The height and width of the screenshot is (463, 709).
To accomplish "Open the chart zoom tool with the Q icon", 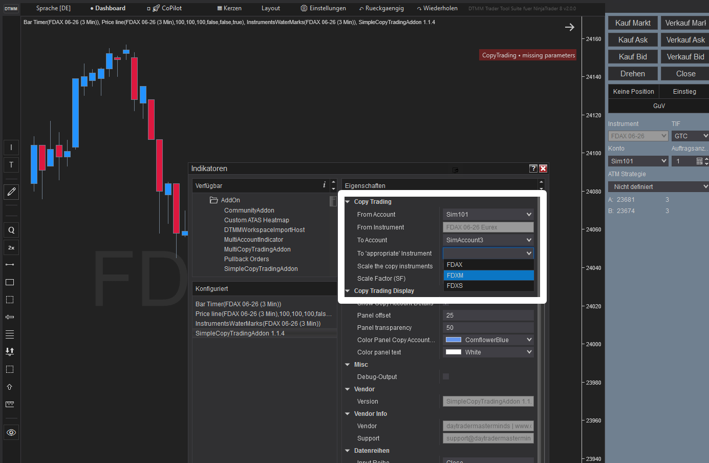I will click(x=11, y=229).
